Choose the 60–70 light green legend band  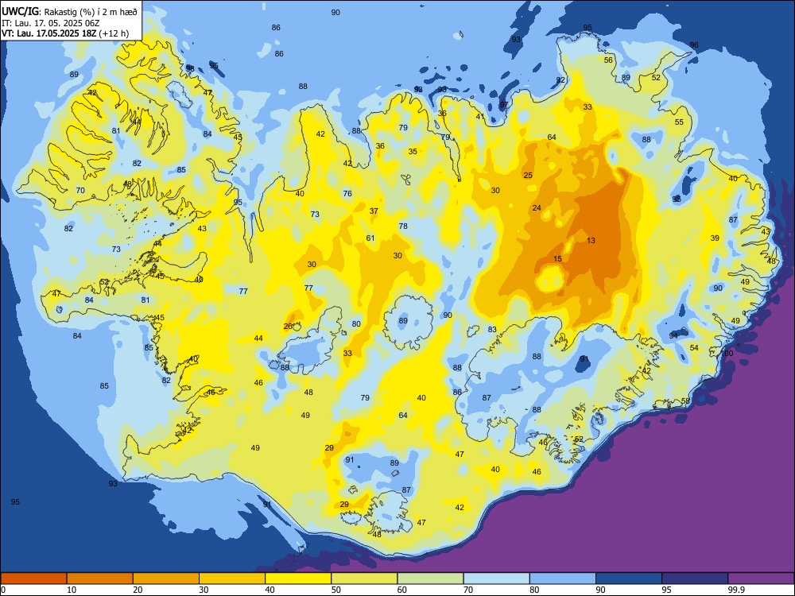[430, 579]
